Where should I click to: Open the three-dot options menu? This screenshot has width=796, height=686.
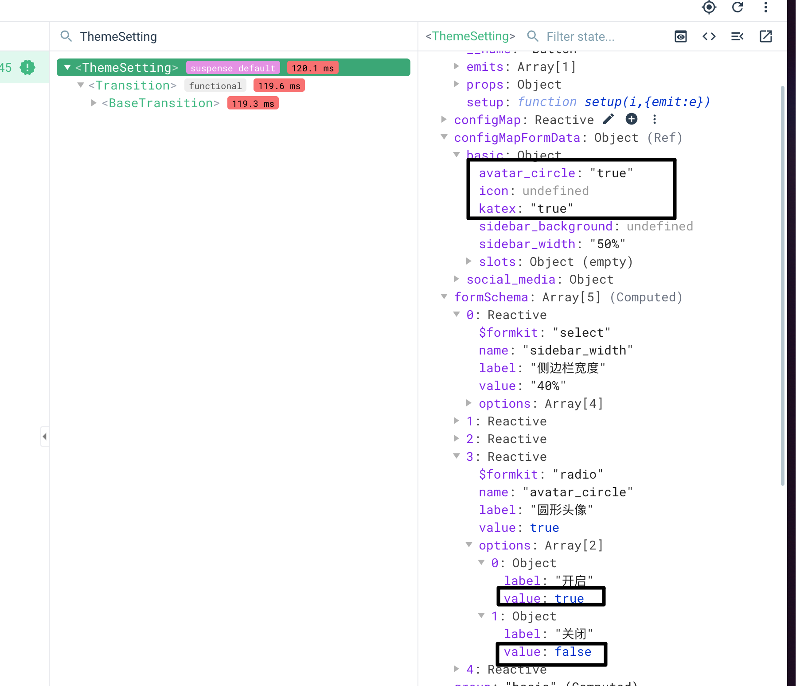pyautogui.click(x=765, y=8)
